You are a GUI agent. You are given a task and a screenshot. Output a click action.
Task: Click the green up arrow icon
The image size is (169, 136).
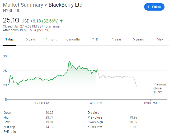[61, 21]
